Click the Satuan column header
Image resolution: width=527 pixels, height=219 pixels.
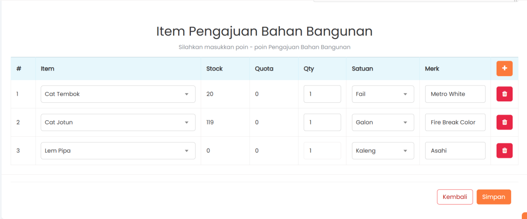click(362, 69)
